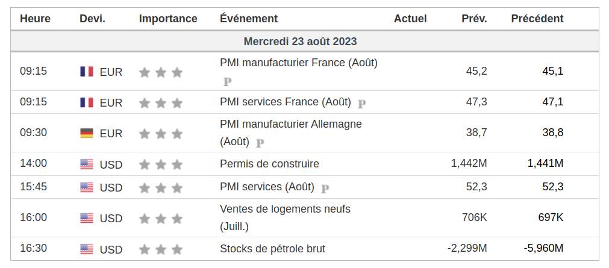Click the Mercredi 23 août 2023 date row
Image resolution: width=609 pixels, height=268 pixels.
coord(300,42)
